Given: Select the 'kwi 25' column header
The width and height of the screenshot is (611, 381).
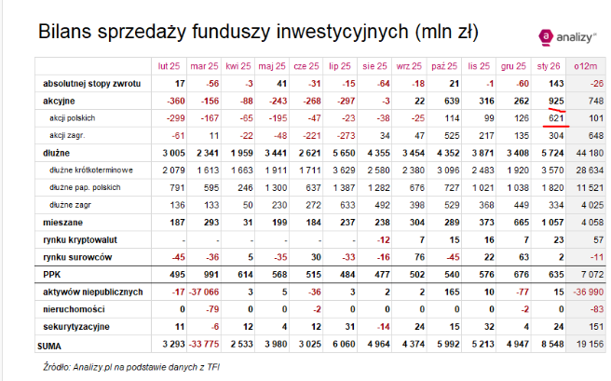Looking at the screenshot, I should coord(238,66).
